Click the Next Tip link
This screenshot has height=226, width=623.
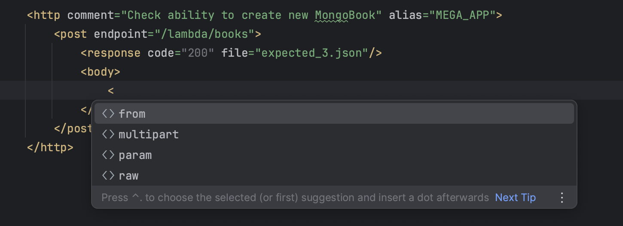(x=515, y=198)
